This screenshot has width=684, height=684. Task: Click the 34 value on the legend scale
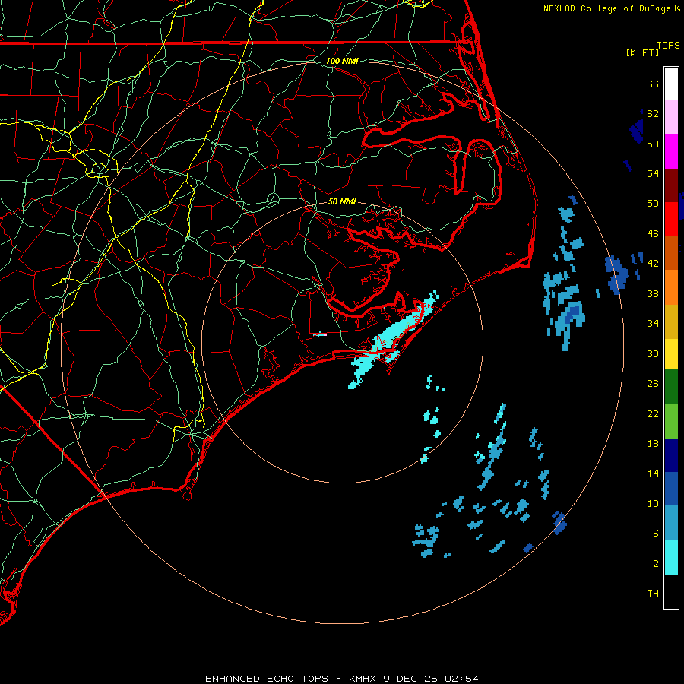pyautogui.click(x=653, y=324)
